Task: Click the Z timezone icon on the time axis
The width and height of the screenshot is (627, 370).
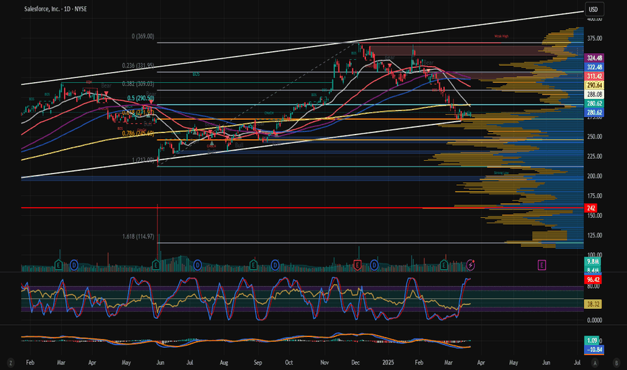Action: 11,363
